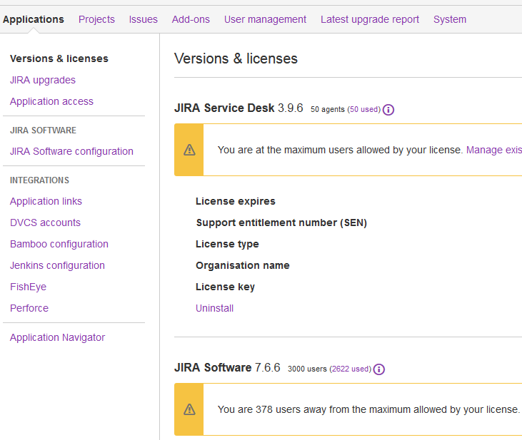Select Versions & licenses in sidebar
The width and height of the screenshot is (522, 440).
pyautogui.click(x=59, y=58)
